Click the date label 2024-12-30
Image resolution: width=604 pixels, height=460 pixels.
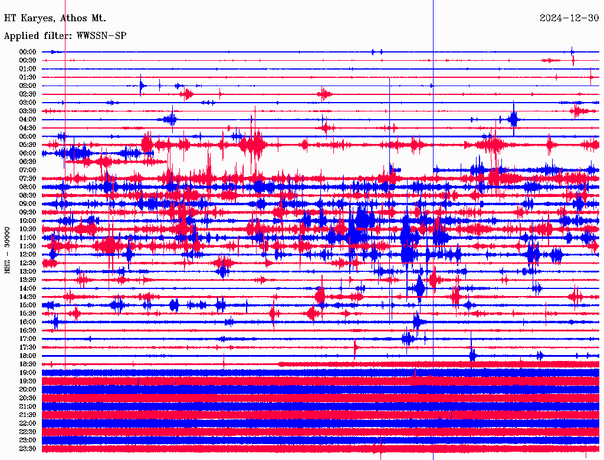(x=569, y=18)
